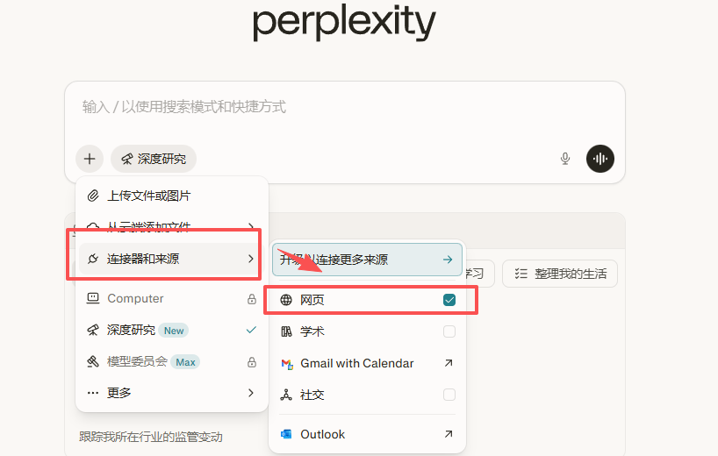Enable the 学术 academic source checkbox
718x456 pixels.
coord(449,331)
